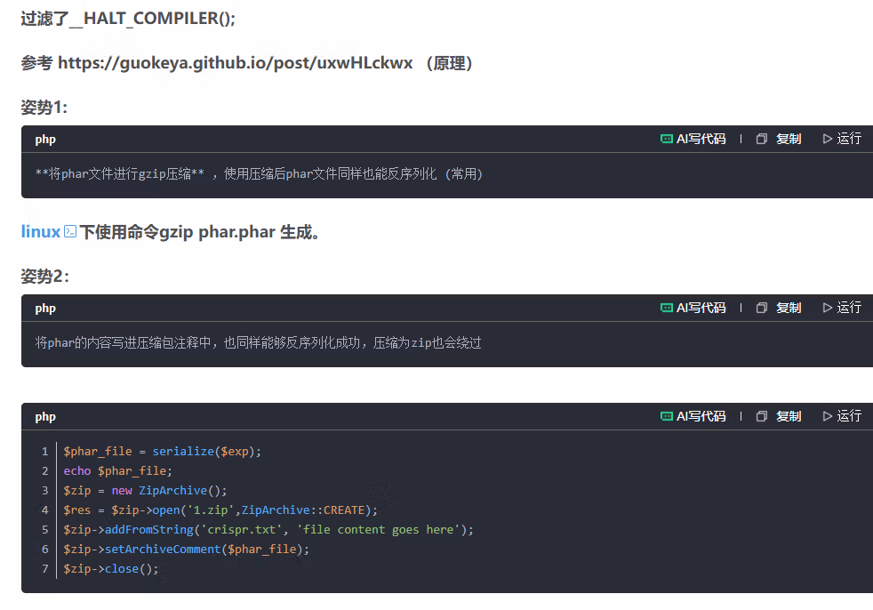Click copy icon in first php block
The height and width of the screenshot is (610, 873).
tap(762, 139)
